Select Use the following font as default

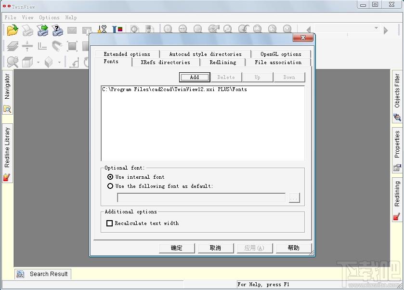point(110,186)
